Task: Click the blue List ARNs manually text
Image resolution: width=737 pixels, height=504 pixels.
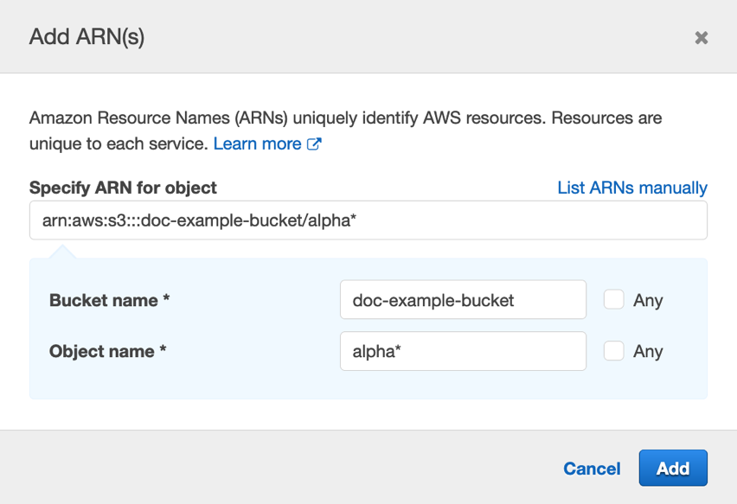Action: coord(631,188)
